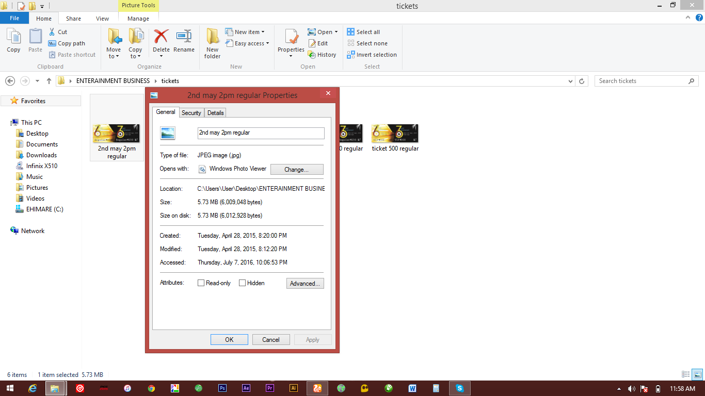The height and width of the screenshot is (396, 705).
Task: Click the red X Delete icon
Action: tap(161, 37)
